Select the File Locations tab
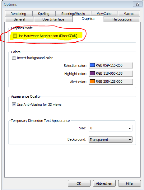Viewport: 144px width, 190px height. click(122, 19)
